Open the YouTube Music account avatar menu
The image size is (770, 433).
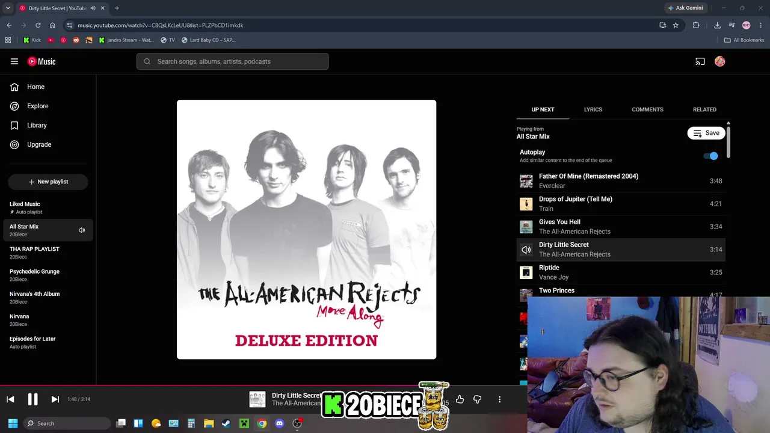coord(720,61)
